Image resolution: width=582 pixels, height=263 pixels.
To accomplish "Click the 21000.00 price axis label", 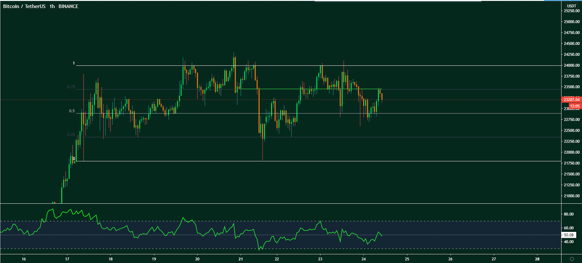I will pyautogui.click(x=572, y=196).
